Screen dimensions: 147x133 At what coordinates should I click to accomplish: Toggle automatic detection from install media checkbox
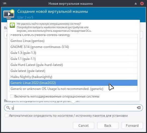tap(7, 115)
